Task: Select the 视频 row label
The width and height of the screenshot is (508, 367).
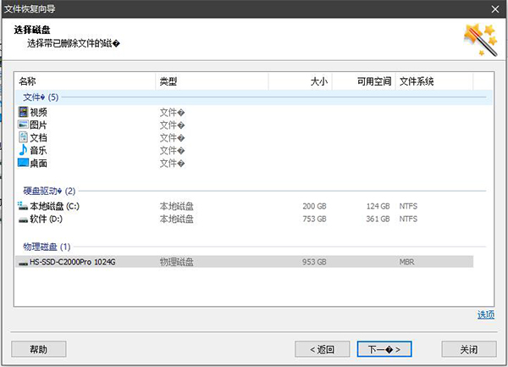Action: coord(39,112)
